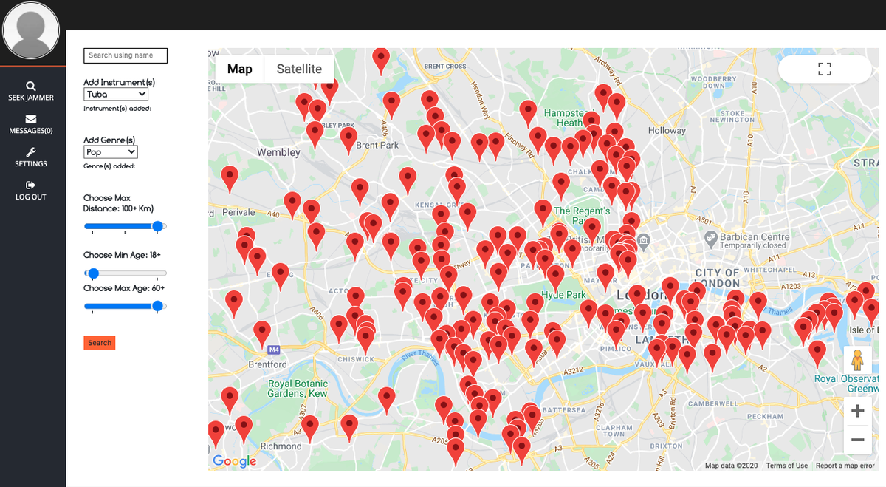The width and height of the screenshot is (886, 487).
Task: Click the Log Out icon
Action: click(31, 185)
